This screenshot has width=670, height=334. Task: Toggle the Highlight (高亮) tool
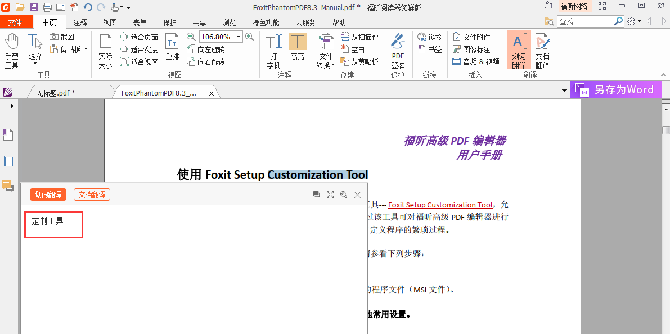pyautogui.click(x=298, y=47)
